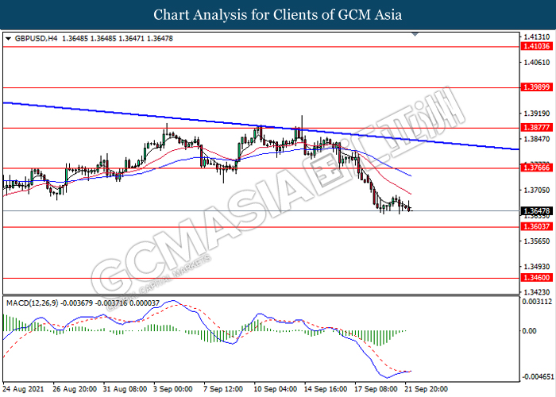The width and height of the screenshot is (556, 397).
Task: Click the 24 Aug 2021 date label
Action: tap(23, 389)
